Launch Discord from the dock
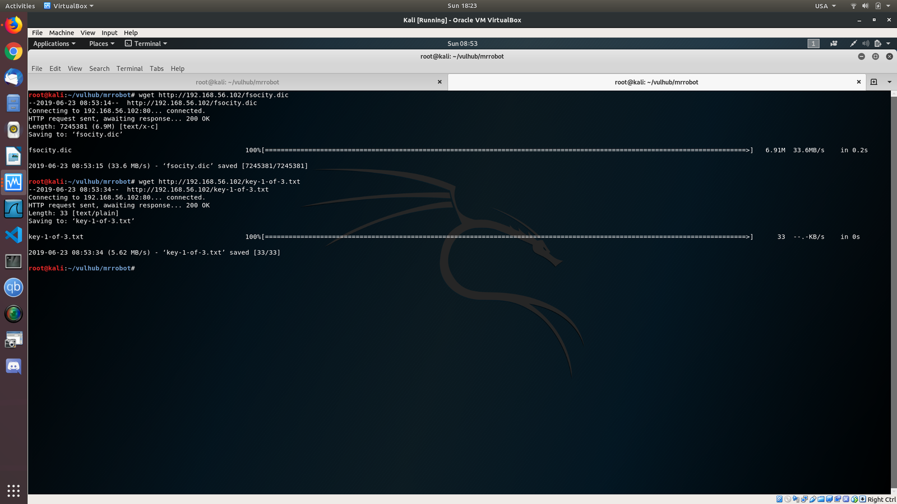This screenshot has width=897, height=504. click(13, 366)
